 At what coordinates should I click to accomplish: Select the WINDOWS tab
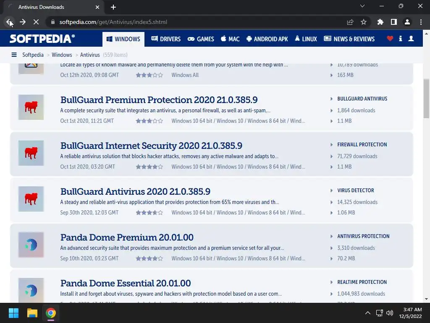(x=123, y=39)
